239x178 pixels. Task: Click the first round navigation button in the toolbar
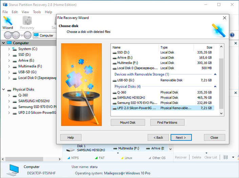pyautogui.click(x=7, y=35)
